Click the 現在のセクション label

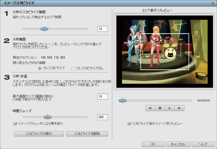25,58
